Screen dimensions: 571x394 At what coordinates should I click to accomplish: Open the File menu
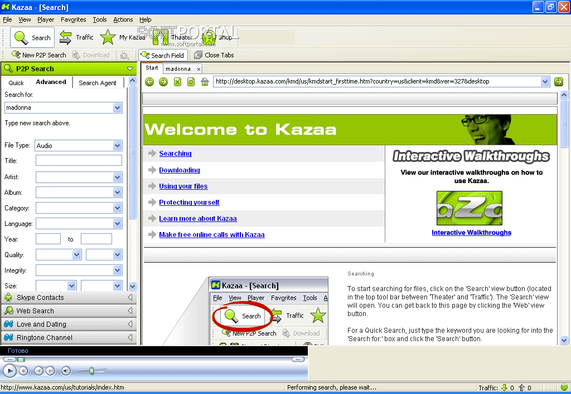point(7,19)
